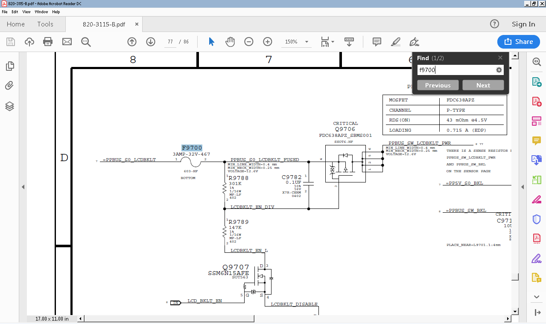Click the blue Share button
The height and width of the screenshot is (324, 546).
[x=518, y=41]
